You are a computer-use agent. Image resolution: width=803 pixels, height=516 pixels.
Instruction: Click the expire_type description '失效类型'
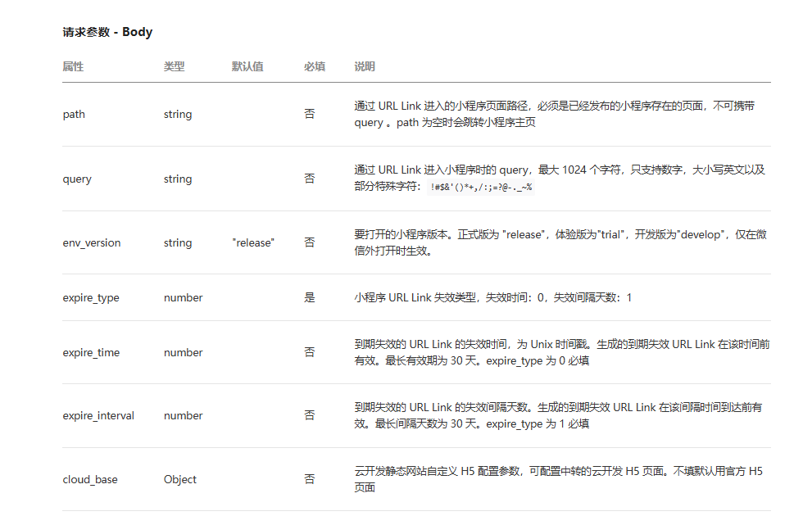tap(492, 298)
